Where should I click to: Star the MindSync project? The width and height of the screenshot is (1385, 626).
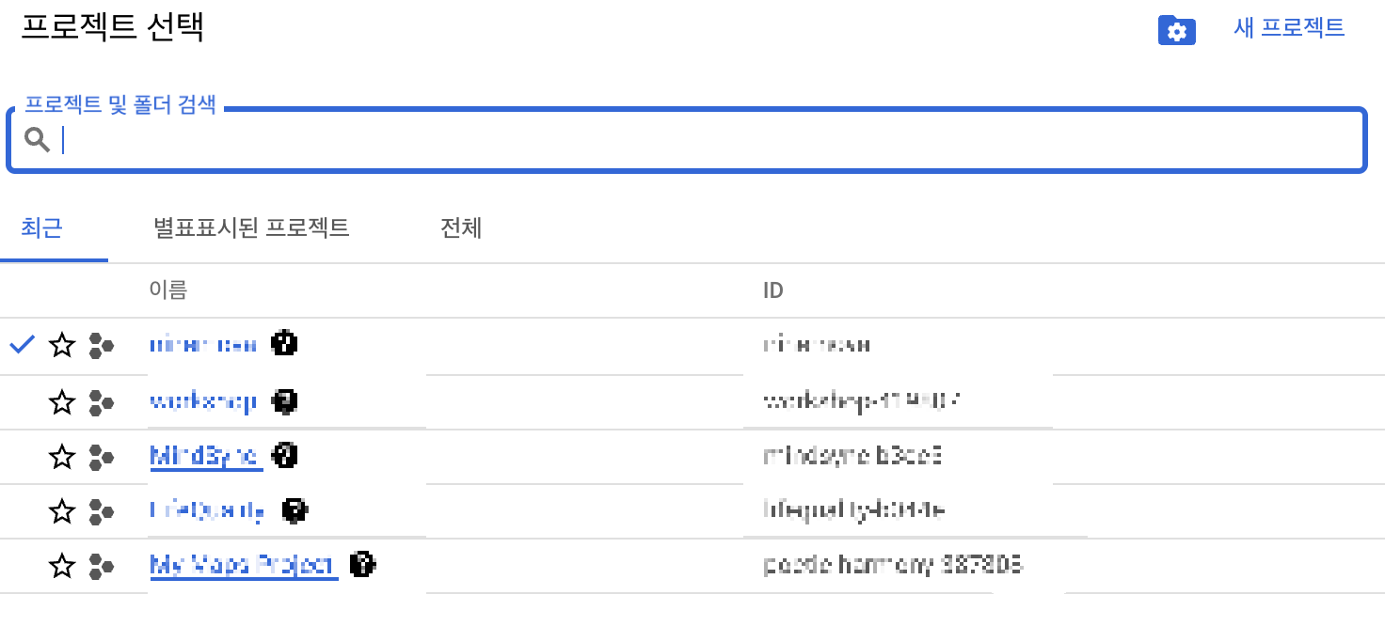coord(62,458)
